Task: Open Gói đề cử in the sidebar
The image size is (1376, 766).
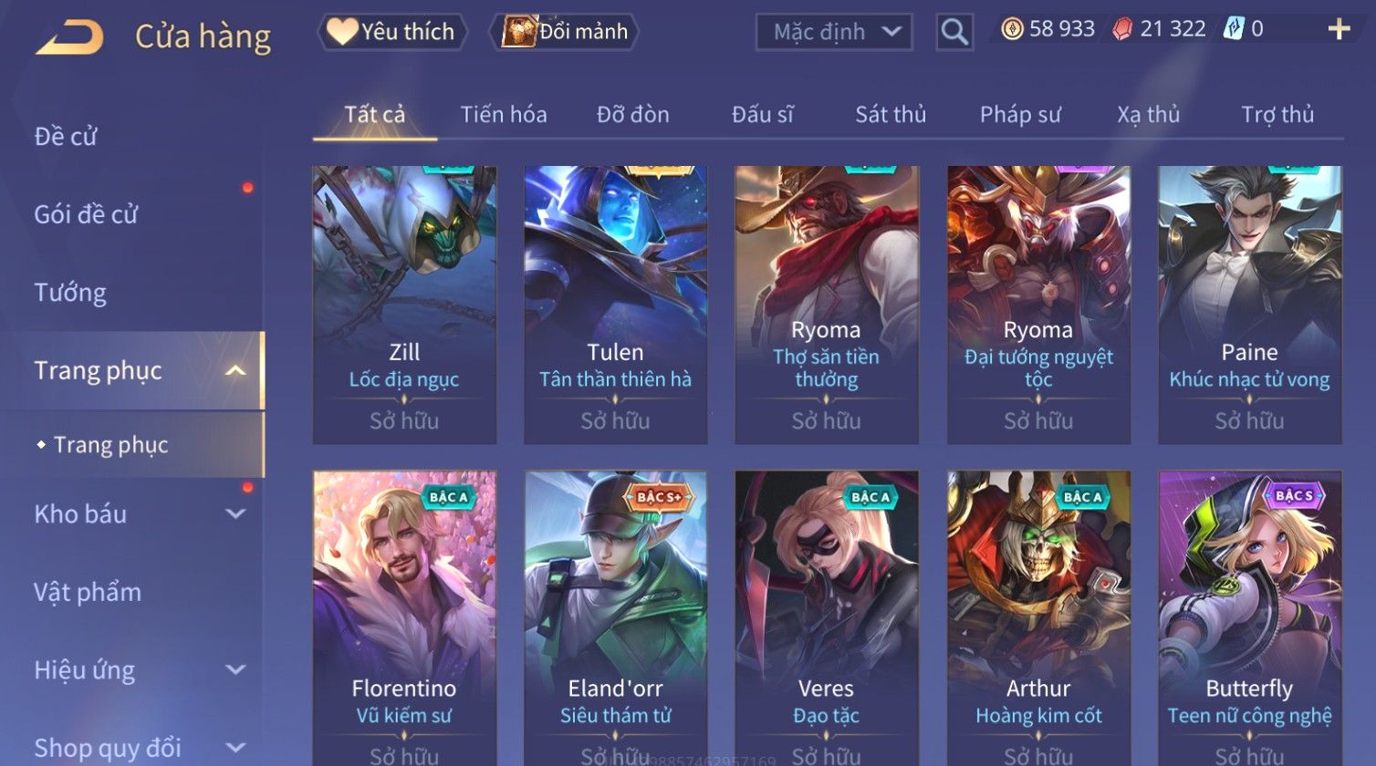Action: [x=86, y=214]
